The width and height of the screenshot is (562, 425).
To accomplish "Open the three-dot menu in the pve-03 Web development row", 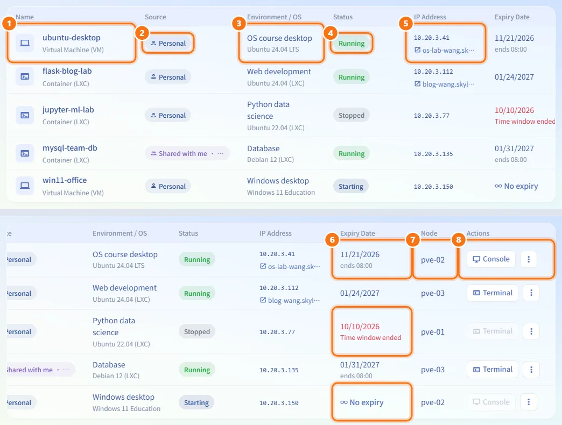I will click(531, 293).
